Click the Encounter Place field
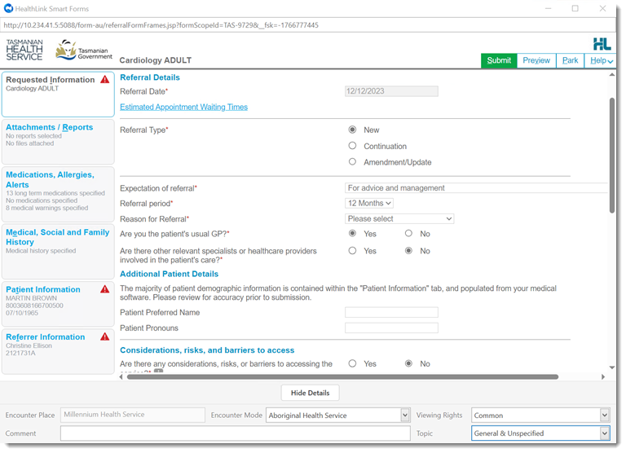The height and width of the screenshot is (453, 626). (133, 415)
